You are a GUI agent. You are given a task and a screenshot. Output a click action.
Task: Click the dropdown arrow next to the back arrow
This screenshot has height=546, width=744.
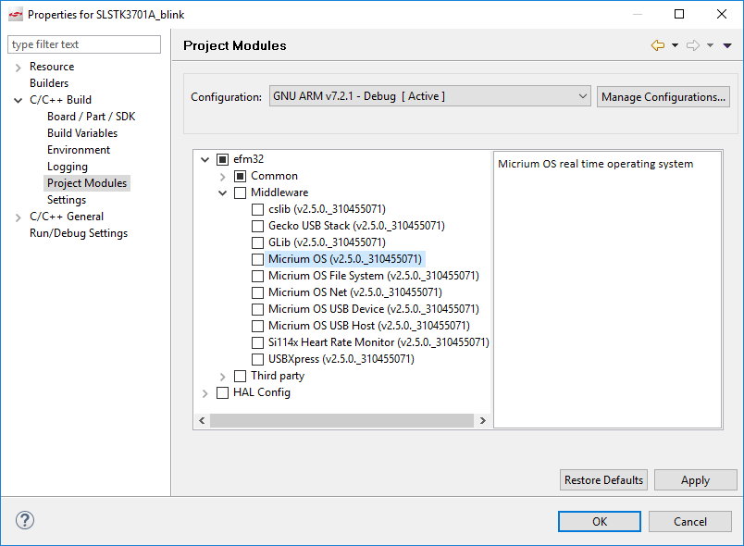tap(674, 44)
